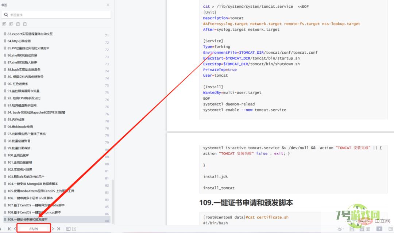Click the line Type=forking
Screen dimensions: 394x233
(x=216, y=46)
